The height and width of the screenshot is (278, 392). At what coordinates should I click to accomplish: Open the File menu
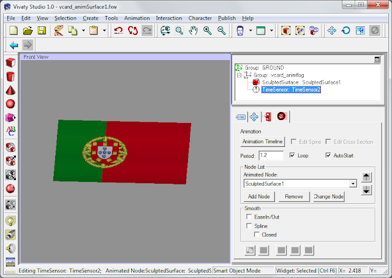[11, 18]
